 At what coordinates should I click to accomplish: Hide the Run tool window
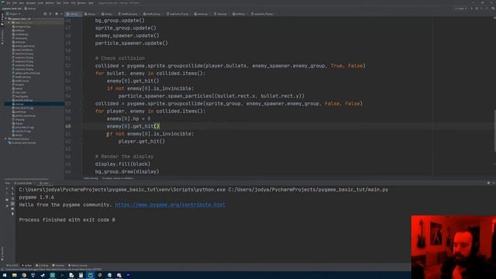[x=494, y=183]
